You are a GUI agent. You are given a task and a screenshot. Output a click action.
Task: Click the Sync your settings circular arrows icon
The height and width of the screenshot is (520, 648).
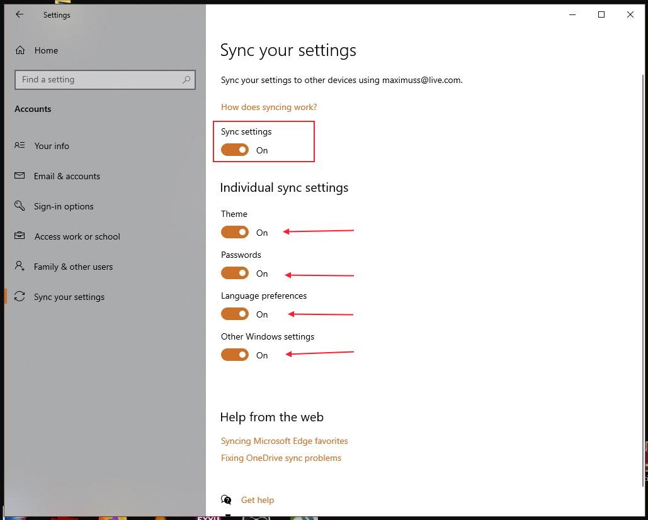click(20, 297)
